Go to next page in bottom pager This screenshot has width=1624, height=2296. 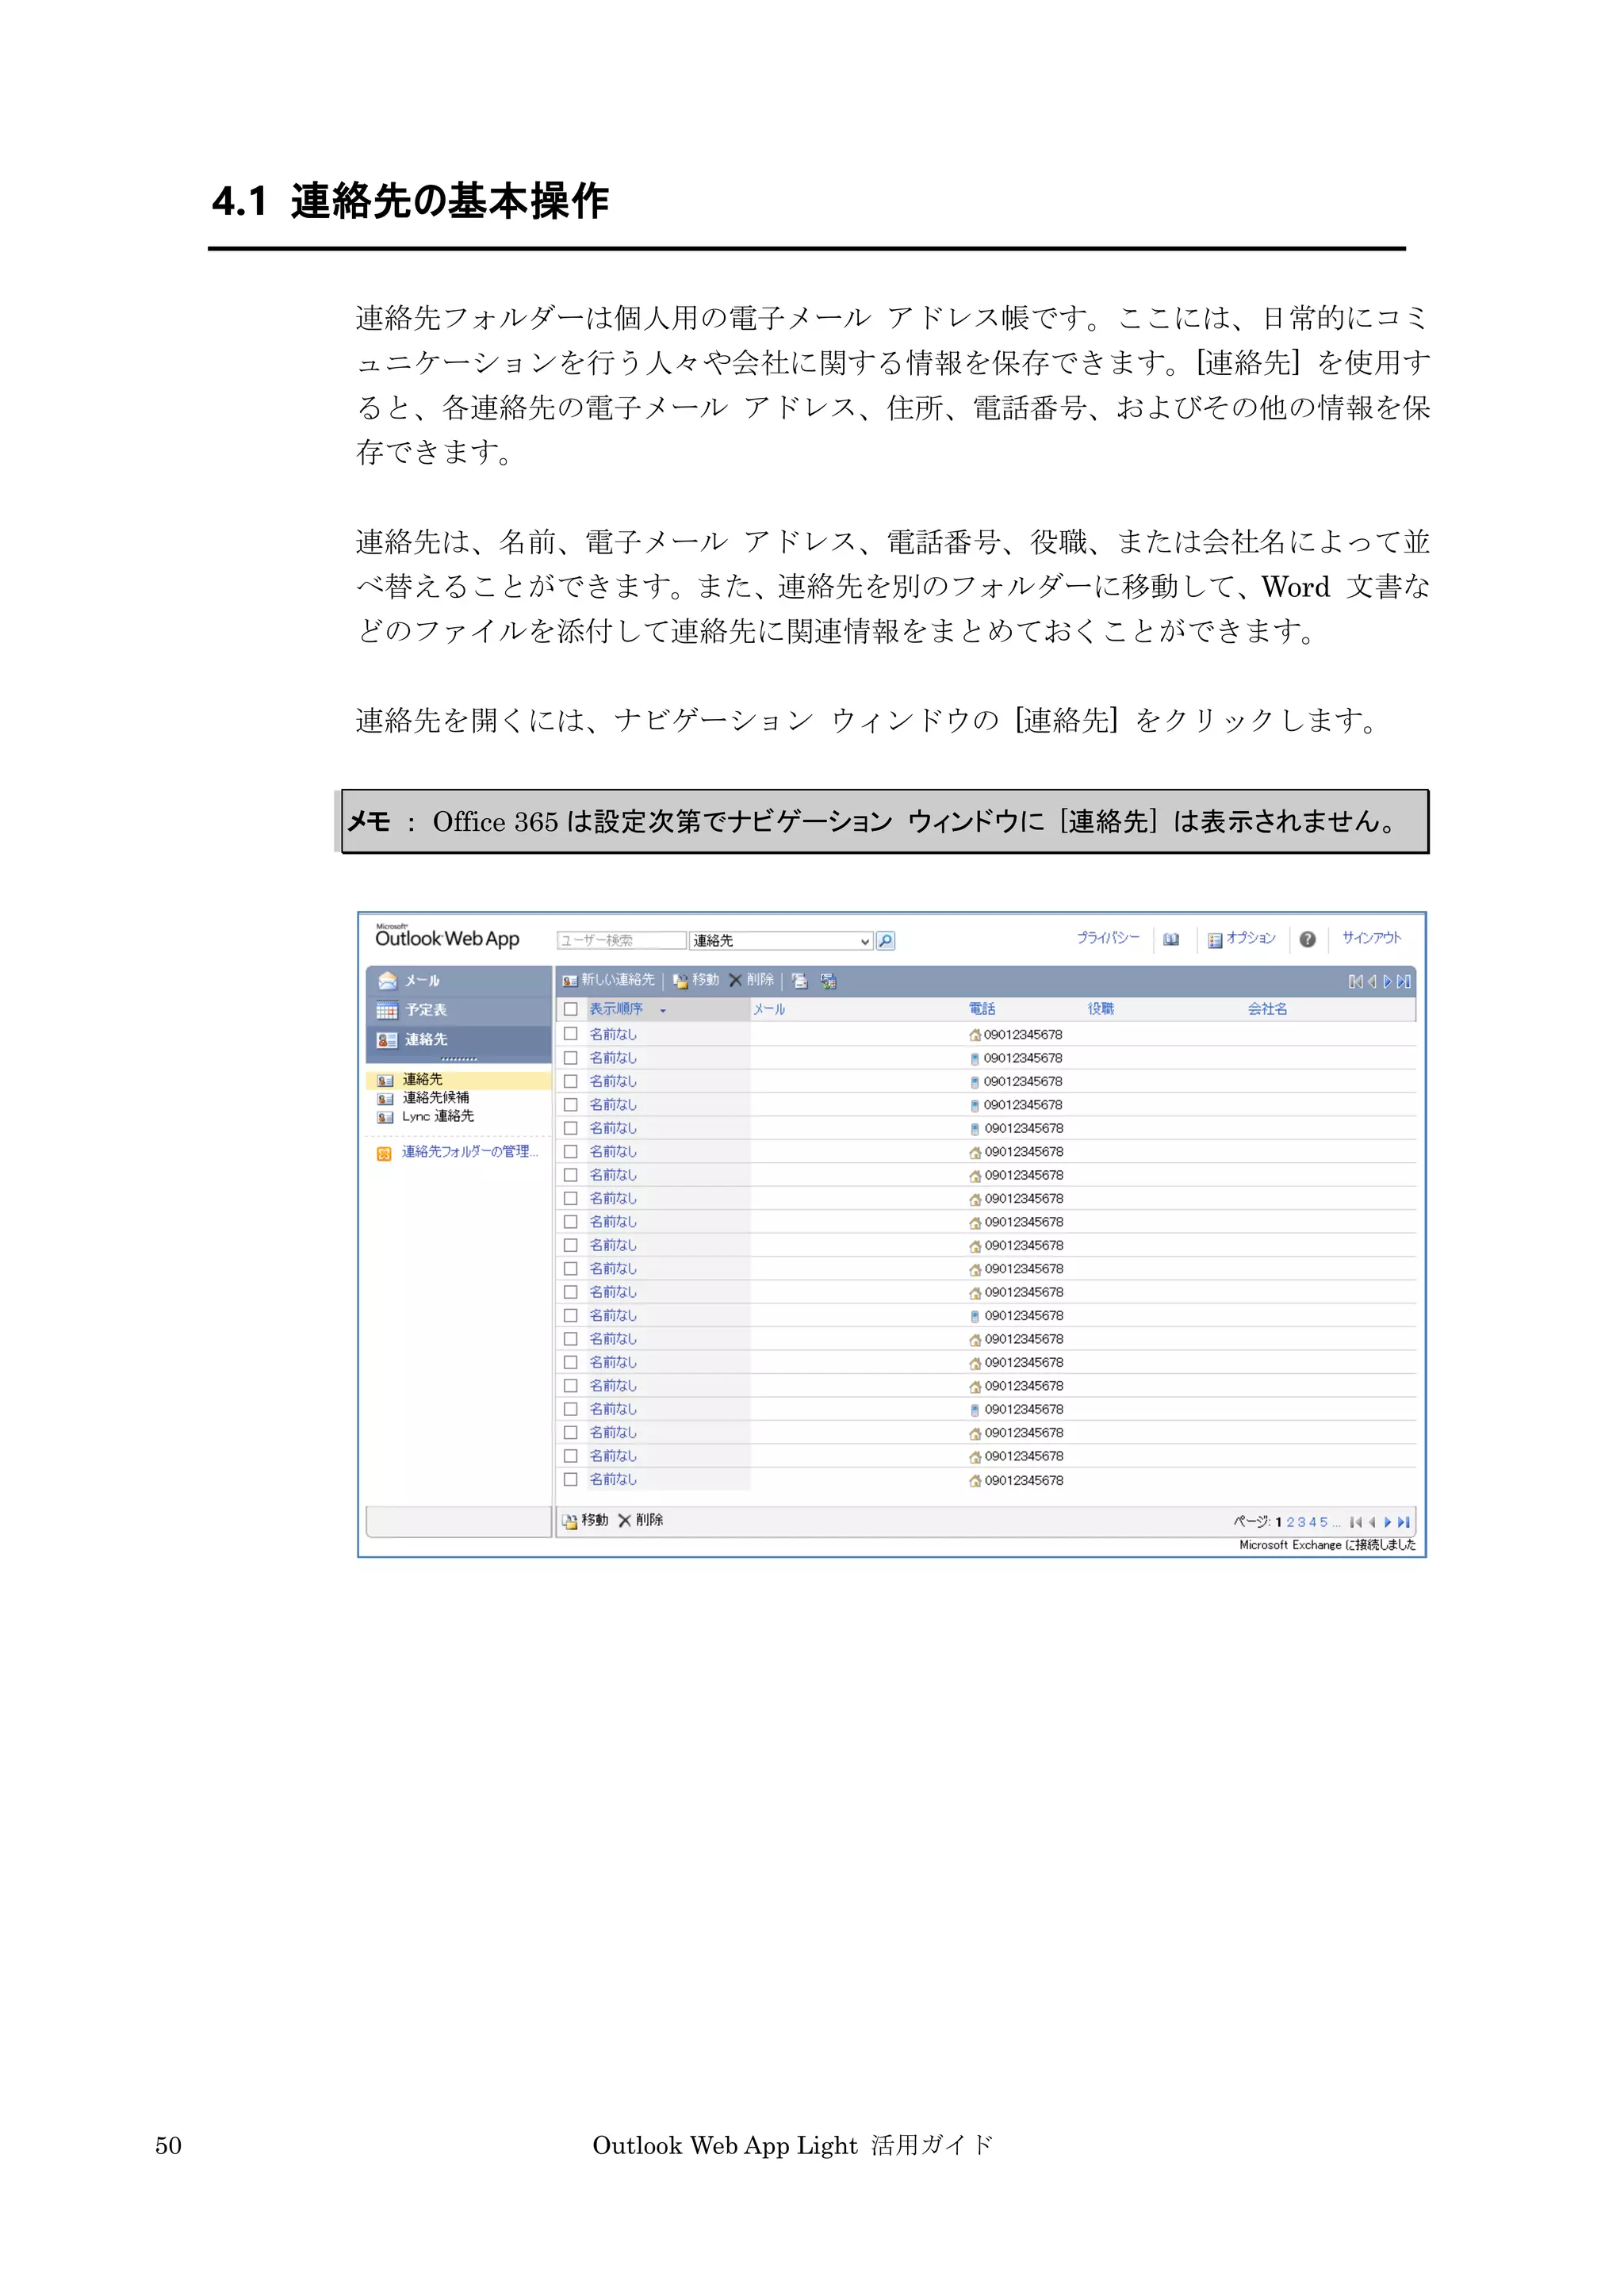point(1388,1522)
